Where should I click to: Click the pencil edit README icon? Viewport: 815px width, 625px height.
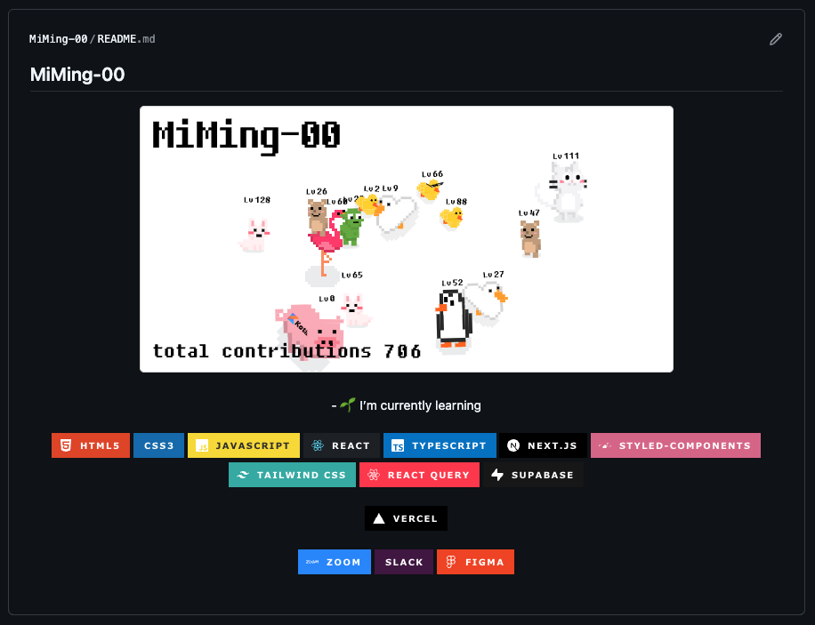776,39
